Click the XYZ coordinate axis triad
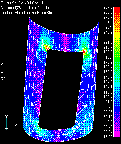This screenshot has width=121, height=144. (11, 123)
